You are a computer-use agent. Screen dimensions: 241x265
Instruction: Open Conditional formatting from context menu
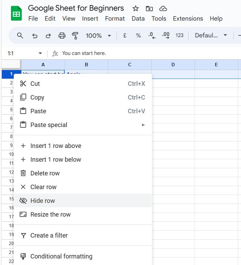pos(83,256)
